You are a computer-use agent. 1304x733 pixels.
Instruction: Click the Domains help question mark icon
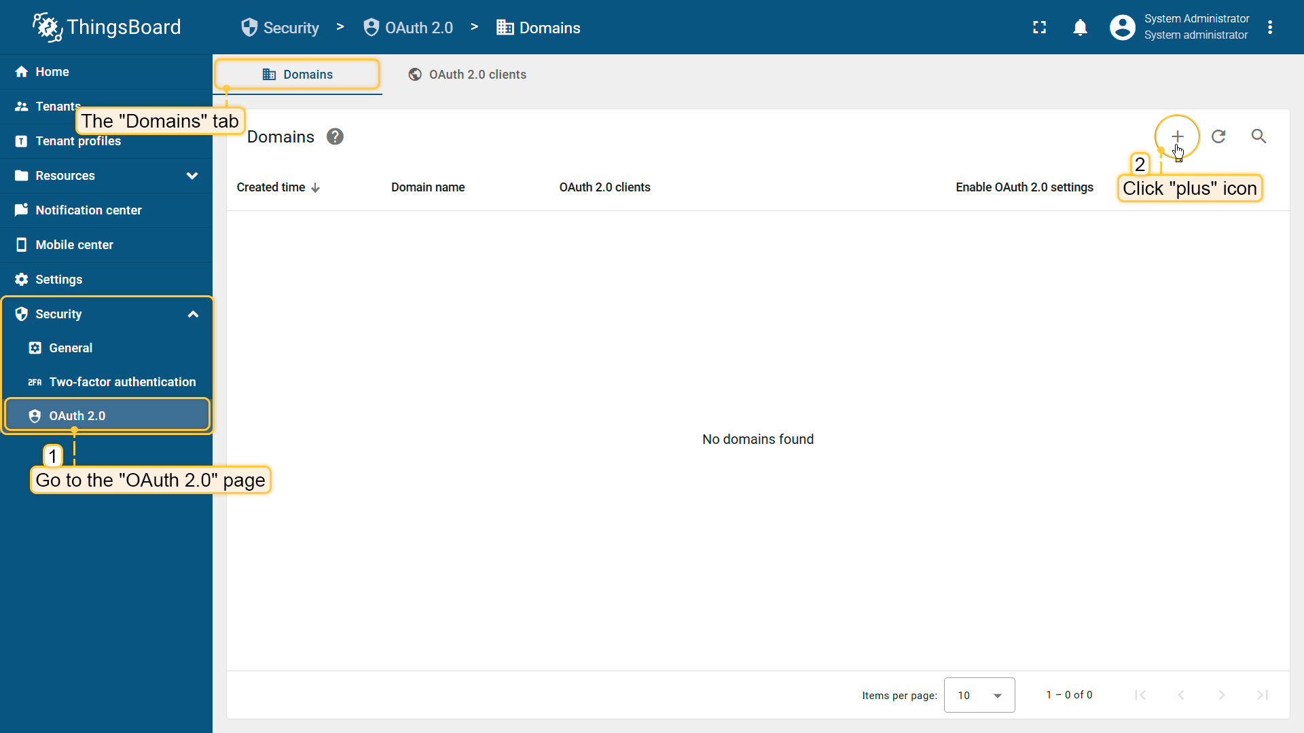coord(335,137)
